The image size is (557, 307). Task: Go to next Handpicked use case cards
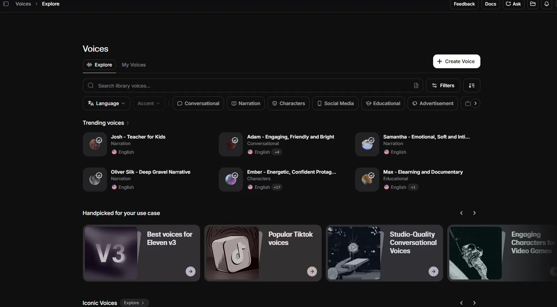tap(474, 213)
